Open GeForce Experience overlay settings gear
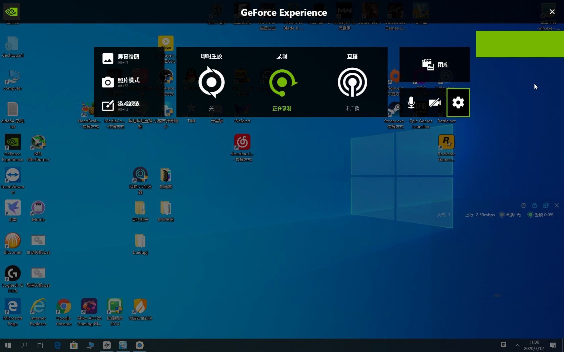Screen dimensions: 564x352 tap(458, 103)
